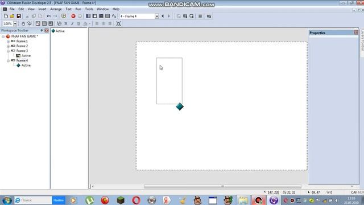364x205 pixels.
Task: Undo the last action
Action: [48, 17]
